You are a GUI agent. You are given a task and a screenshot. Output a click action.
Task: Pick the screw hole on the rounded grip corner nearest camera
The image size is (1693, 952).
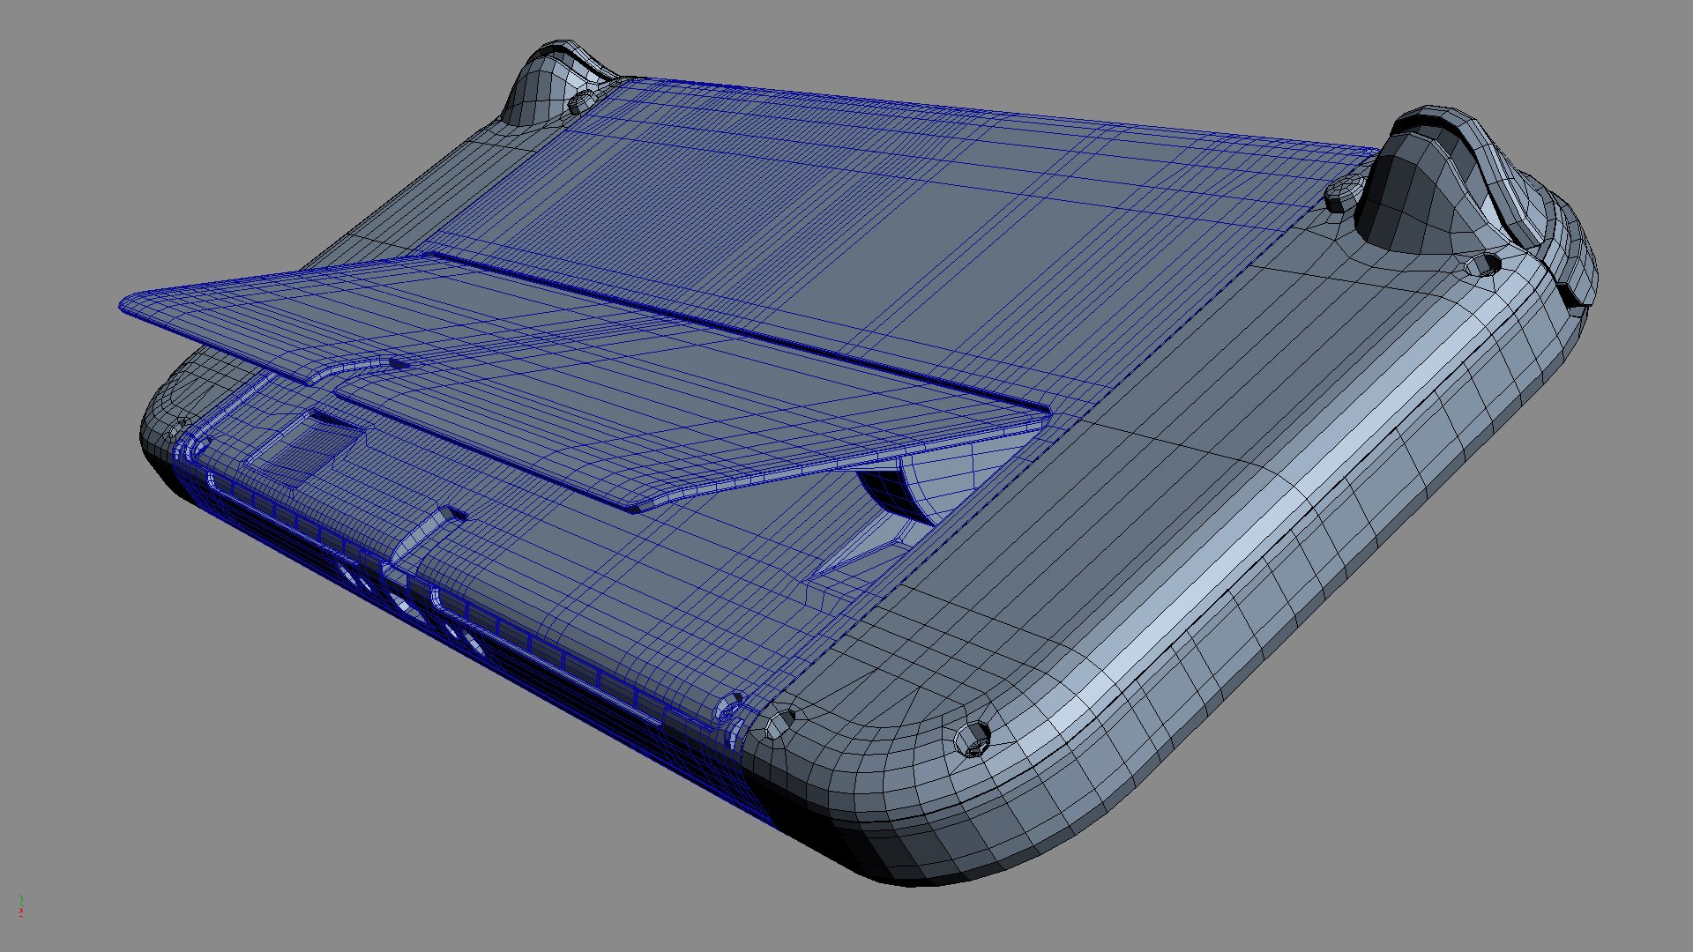point(973,737)
